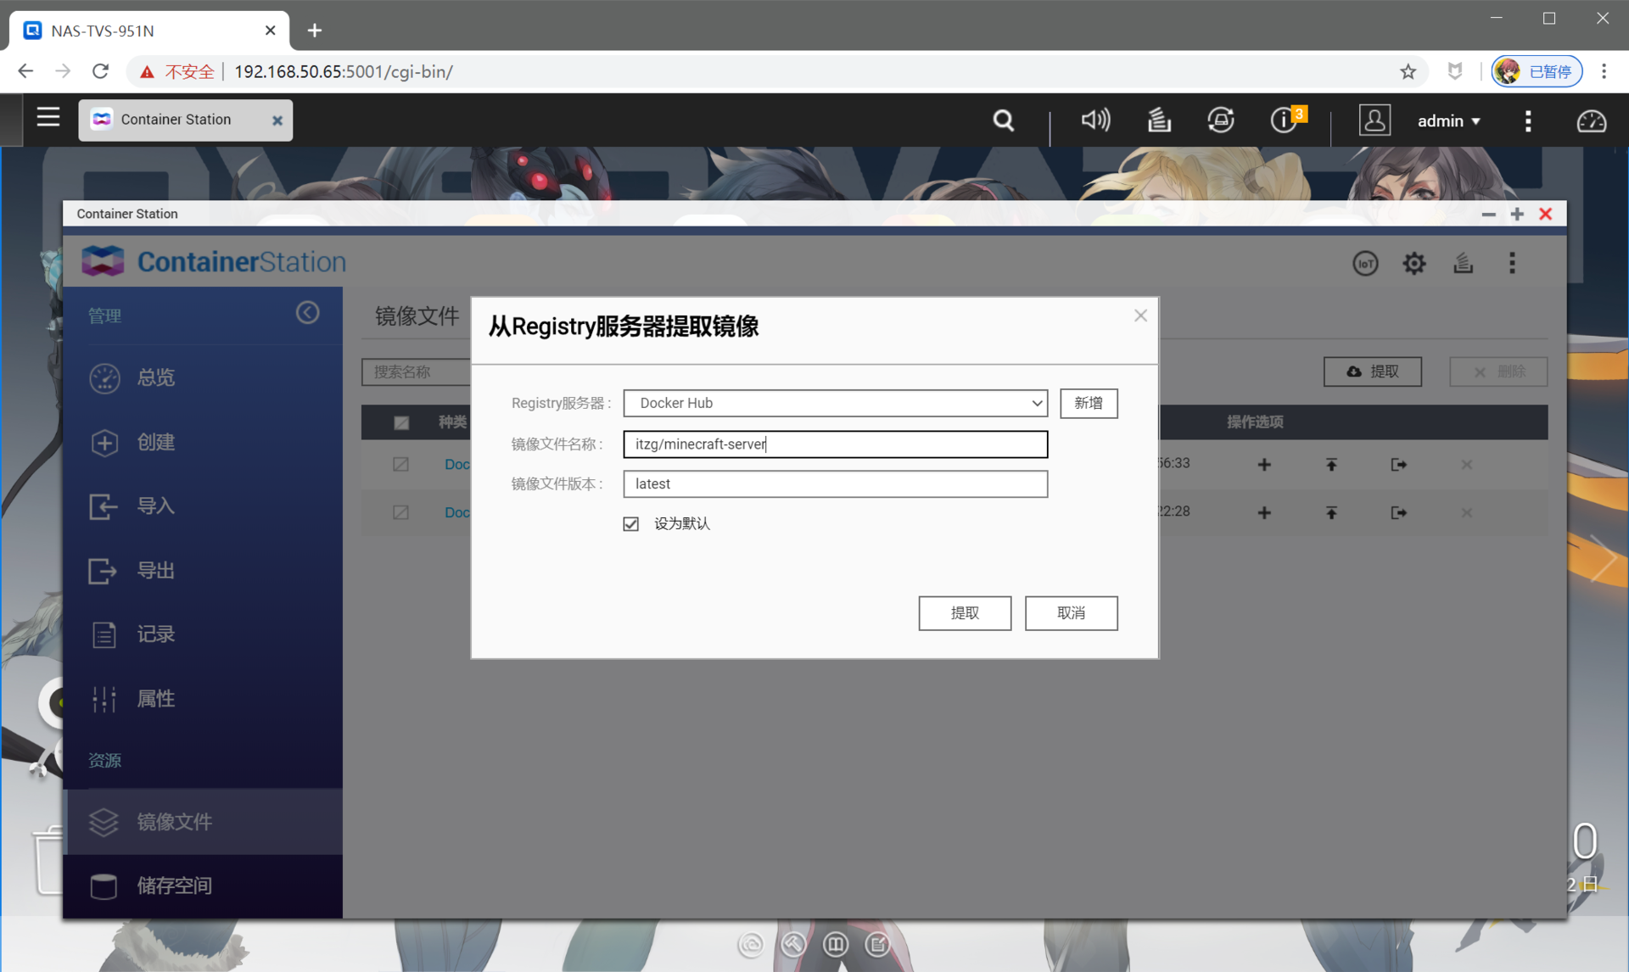Expand the Registry服务器 Docker Hub dropdown

tap(835, 403)
